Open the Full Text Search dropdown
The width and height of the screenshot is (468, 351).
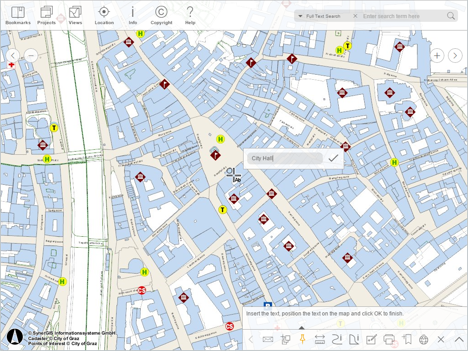300,15
